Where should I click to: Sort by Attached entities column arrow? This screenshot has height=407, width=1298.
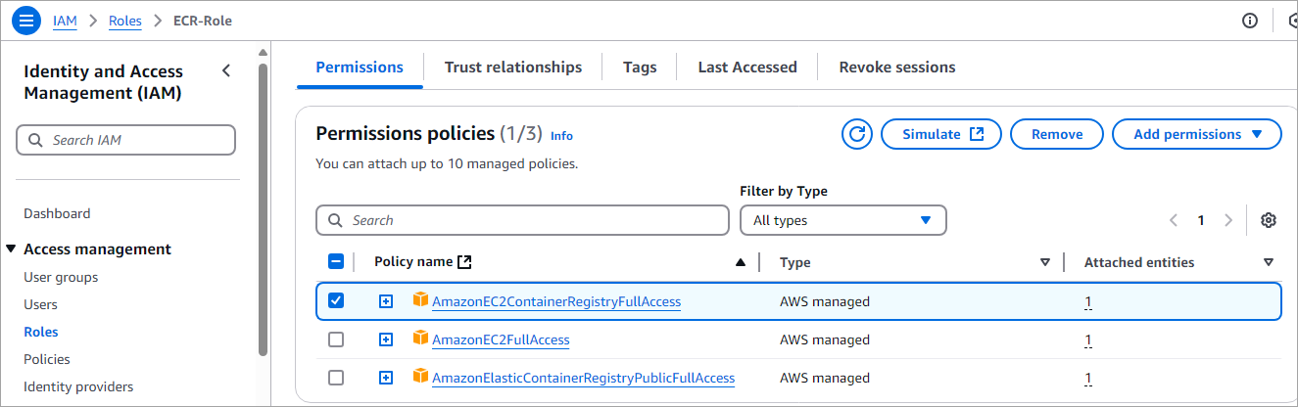[x=1269, y=262]
